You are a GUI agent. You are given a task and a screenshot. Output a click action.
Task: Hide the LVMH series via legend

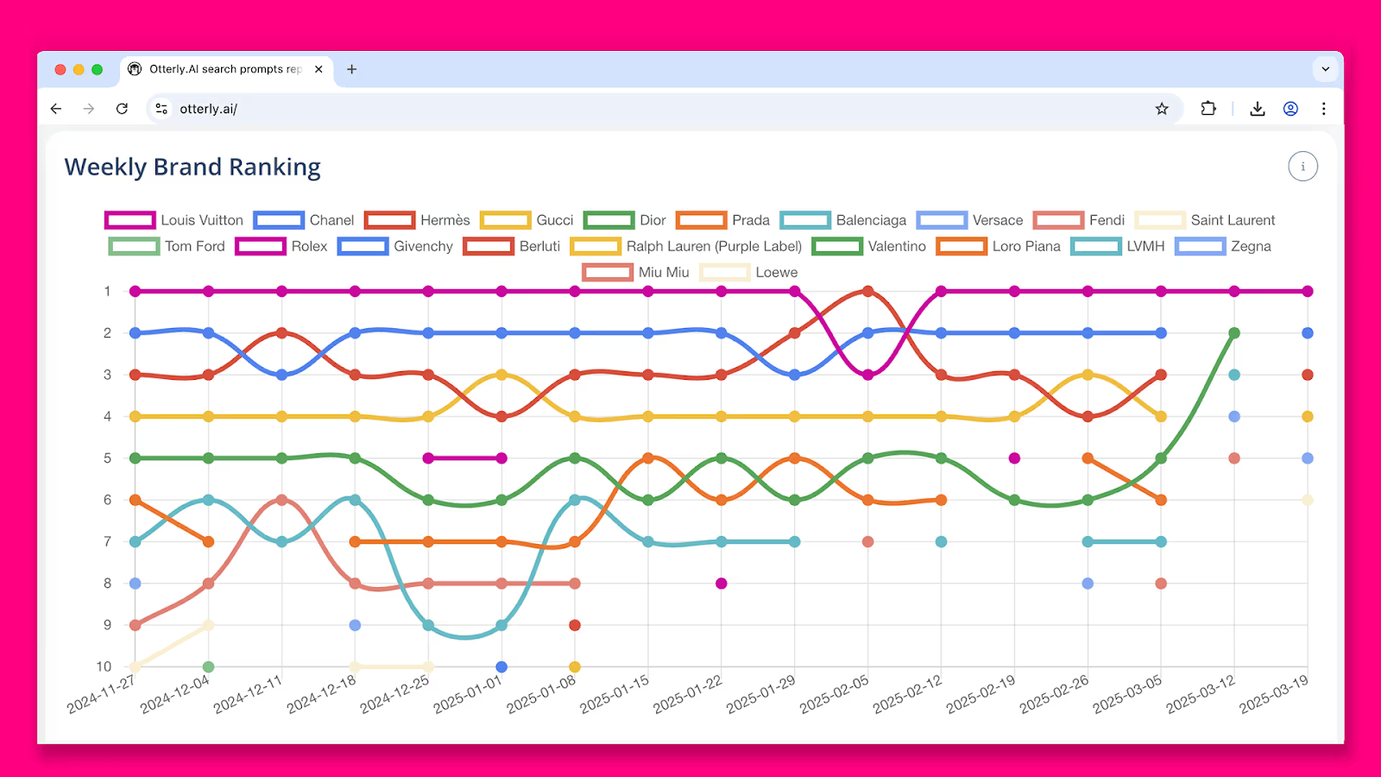(1118, 246)
